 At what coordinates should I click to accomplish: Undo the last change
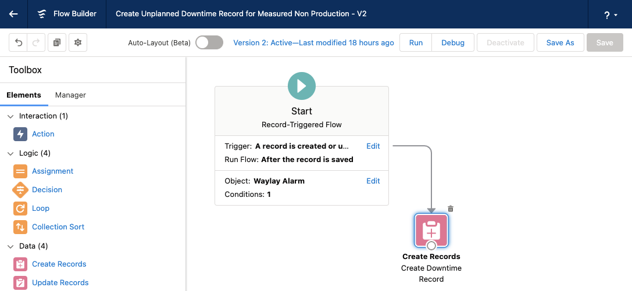19,42
